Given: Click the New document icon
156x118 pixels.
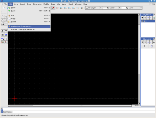Looking at the screenshot, I should click(x=4, y=8).
